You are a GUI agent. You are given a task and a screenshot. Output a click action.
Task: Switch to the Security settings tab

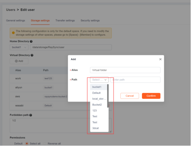(90, 20)
